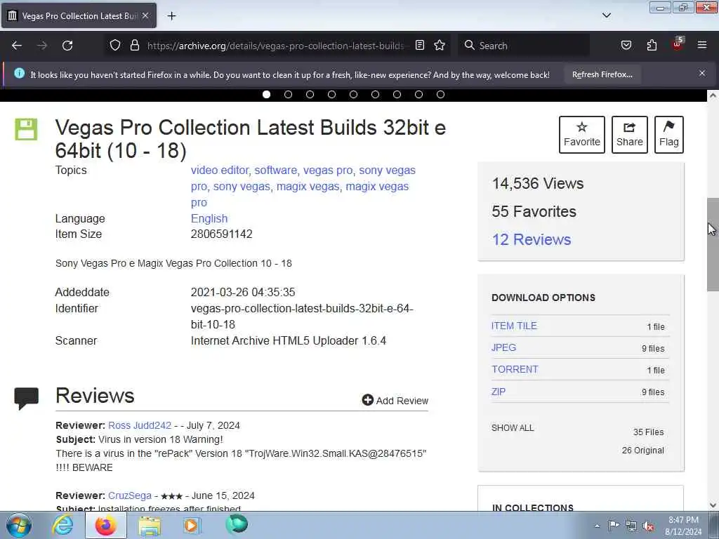
Task: Open the extensions puzzle icon
Action: (x=652, y=45)
